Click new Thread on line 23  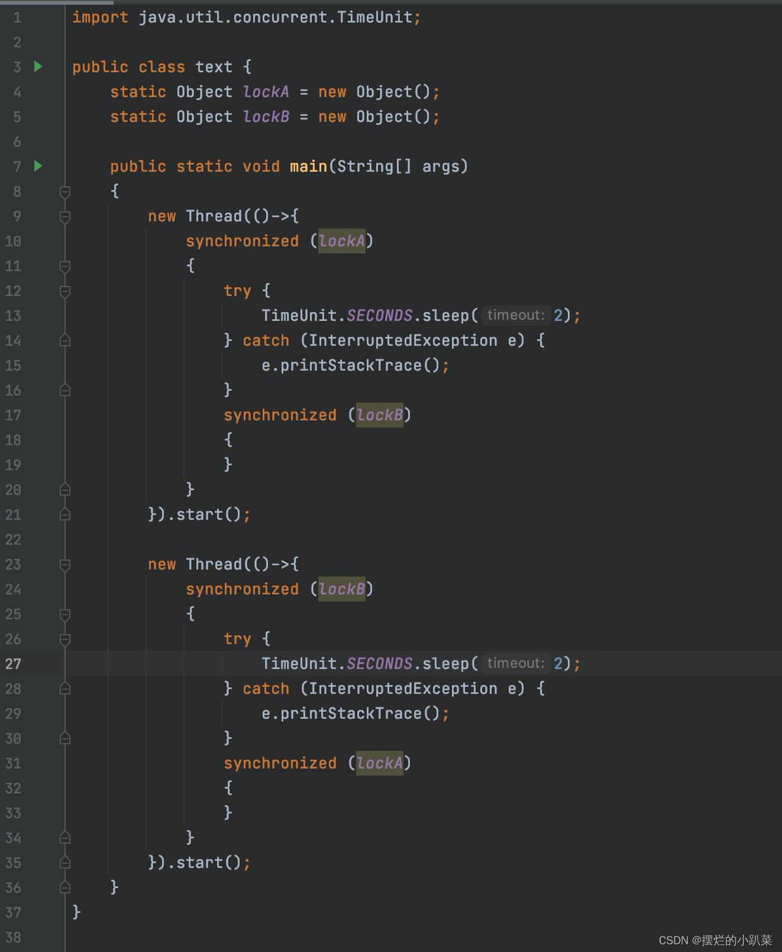(195, 564)
